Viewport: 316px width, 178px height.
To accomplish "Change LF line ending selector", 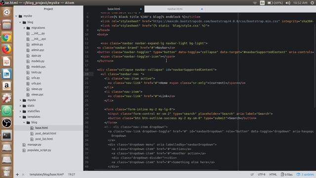I will [252, 175].
